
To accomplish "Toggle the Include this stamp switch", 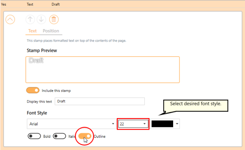I will 33,90.
